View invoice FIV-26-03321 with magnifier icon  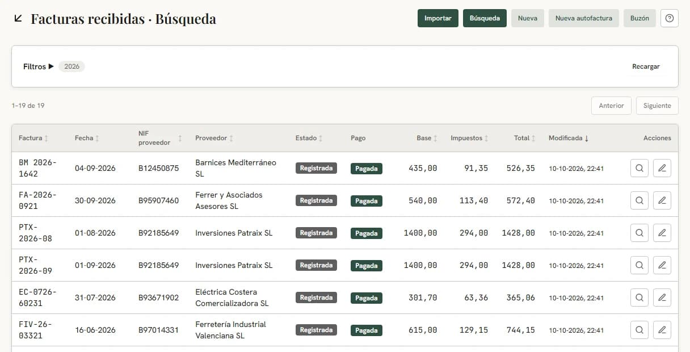click(639, 330)
